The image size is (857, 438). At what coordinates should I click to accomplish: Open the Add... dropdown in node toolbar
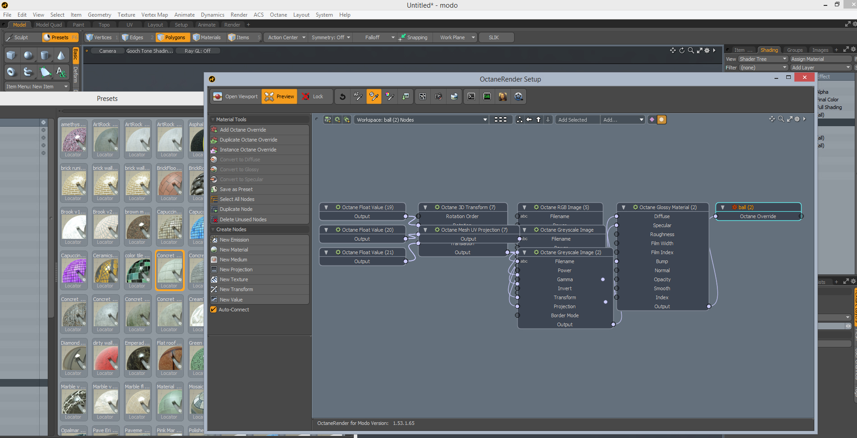(x=623, y=120)
